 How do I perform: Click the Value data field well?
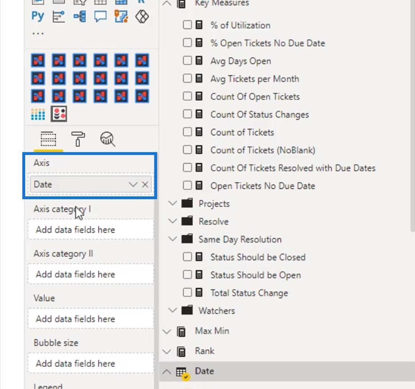[91, 319]
